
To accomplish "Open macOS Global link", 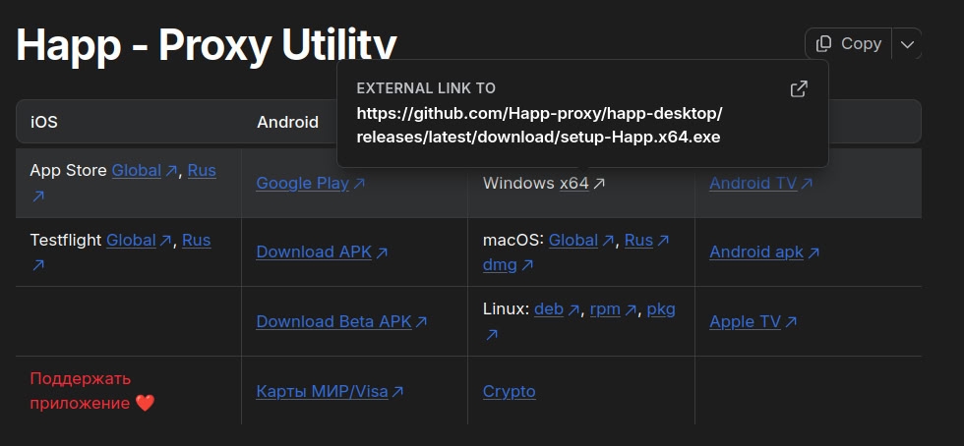I will pos(573,240).
